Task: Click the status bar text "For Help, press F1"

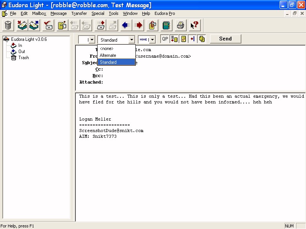Action: pyautogui.click(x=17, y=226)
